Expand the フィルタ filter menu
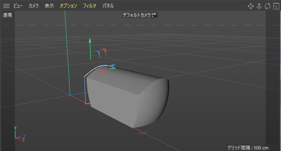Viewport: 281px width, 151px height. point(90,6)
